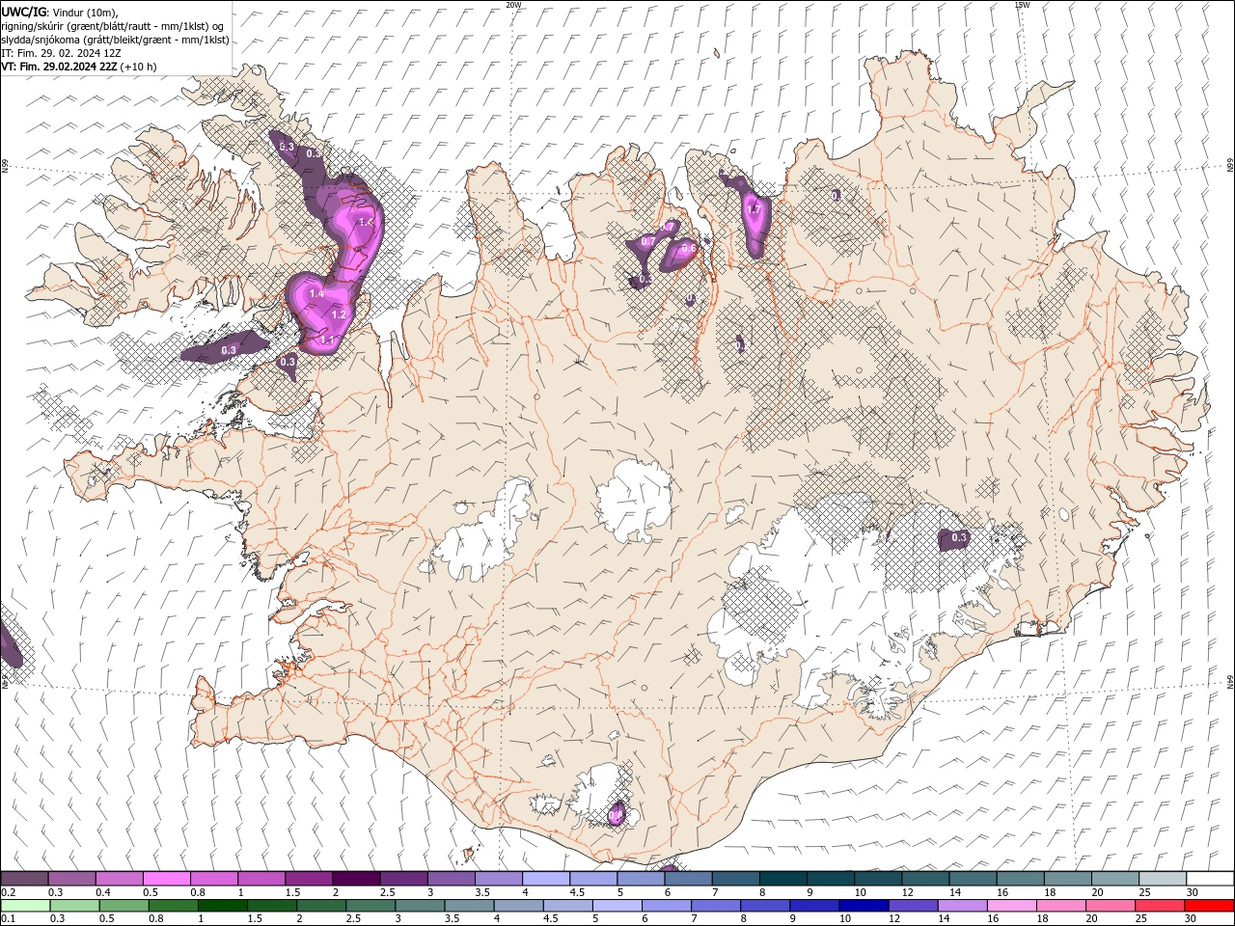Viewport: 1235px width, 926px height.
Task: Pick the bright pink upper swatch starting at 0.5
Action: point(166,879)
